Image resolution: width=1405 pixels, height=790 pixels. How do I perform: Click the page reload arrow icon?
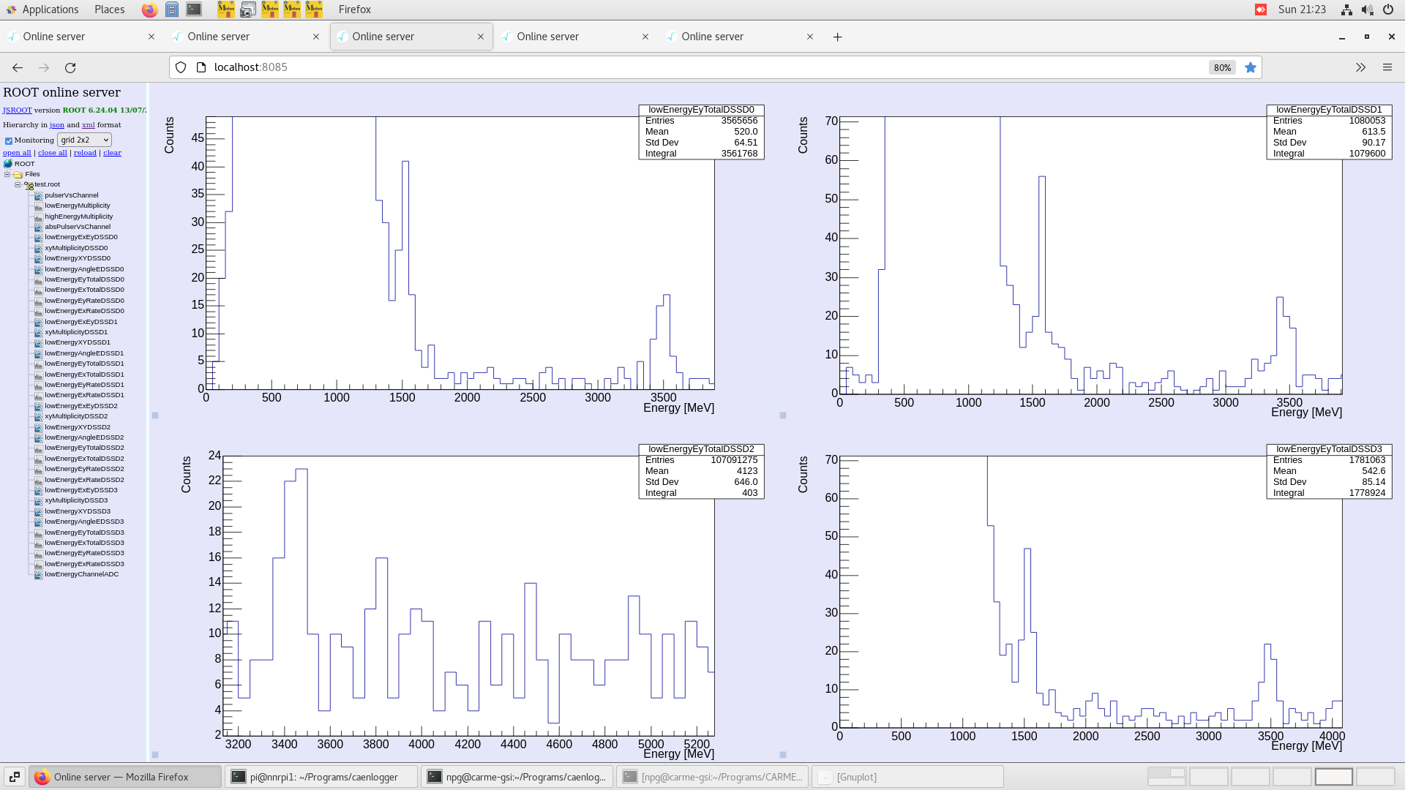pyautogui.click(x=70, y=67)
